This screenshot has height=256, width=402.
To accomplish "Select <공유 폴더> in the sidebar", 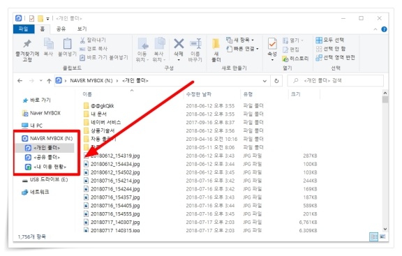I will click(x=43, y=158).
